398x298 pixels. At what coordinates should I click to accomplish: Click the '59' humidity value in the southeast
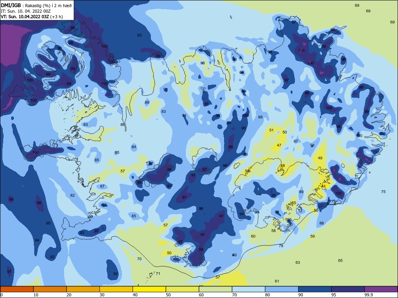312,236
